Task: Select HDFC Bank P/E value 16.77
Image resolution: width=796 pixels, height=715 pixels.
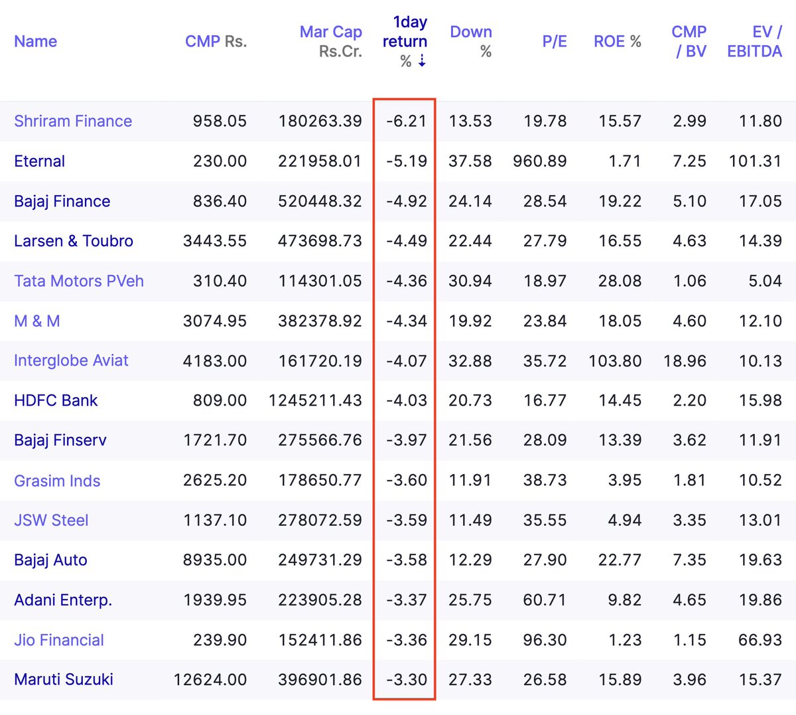Action: click(545, 400)
